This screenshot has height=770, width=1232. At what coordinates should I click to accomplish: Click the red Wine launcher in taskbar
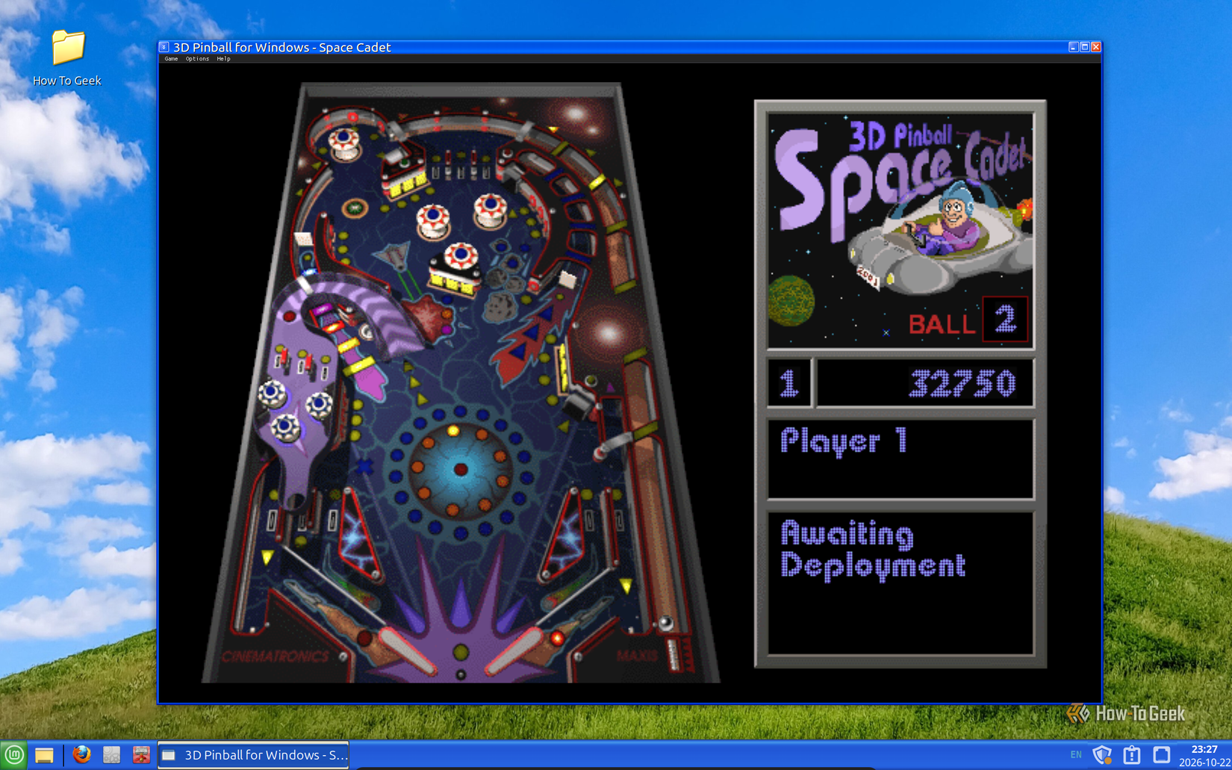click(x=141, y=755)
